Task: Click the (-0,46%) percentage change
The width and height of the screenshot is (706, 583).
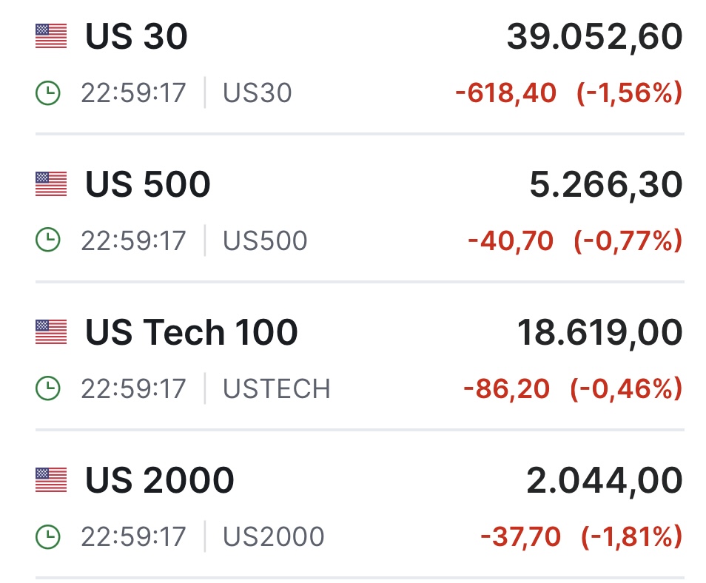Action: coord(625,389)
